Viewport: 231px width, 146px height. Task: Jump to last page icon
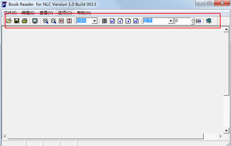[x=136, y=21]
